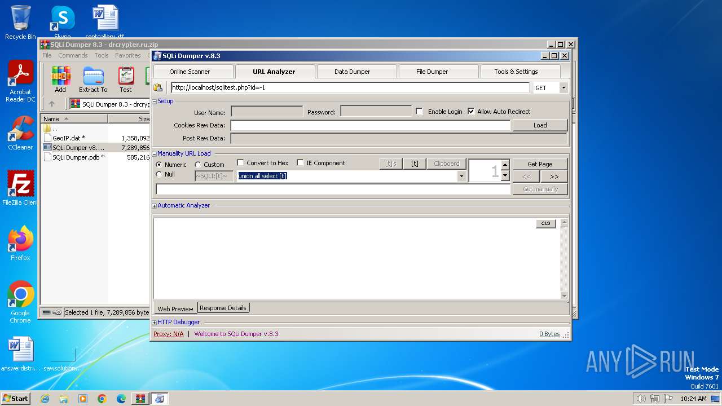The height and width of the screenshot is (406, 722).
Task: Decrease the column count spinner
Action: pyautogui.click(x=505, y=176)
